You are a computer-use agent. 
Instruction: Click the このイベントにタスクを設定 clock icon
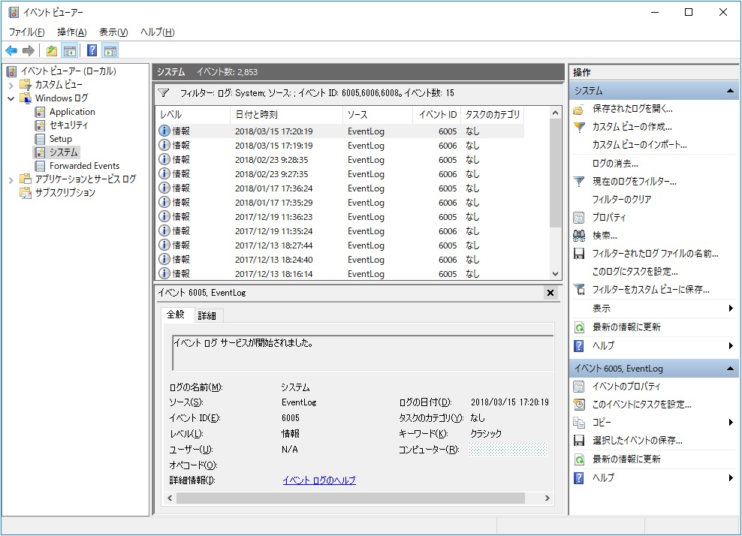(x=579, y=405)
